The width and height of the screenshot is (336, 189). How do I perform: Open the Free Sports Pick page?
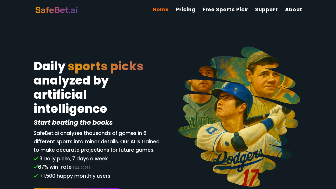pos(225,9)
